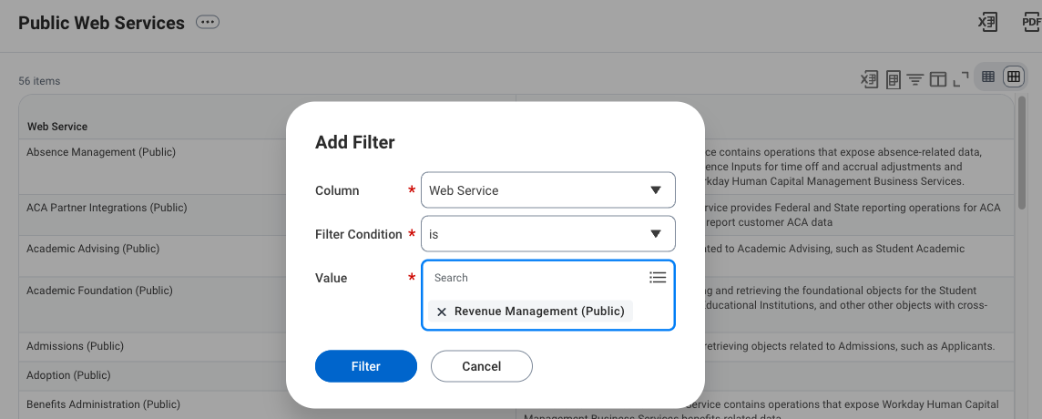Select Admissions (Public) row
Viewport: 1042px width, 419px height.
point(75,346)
